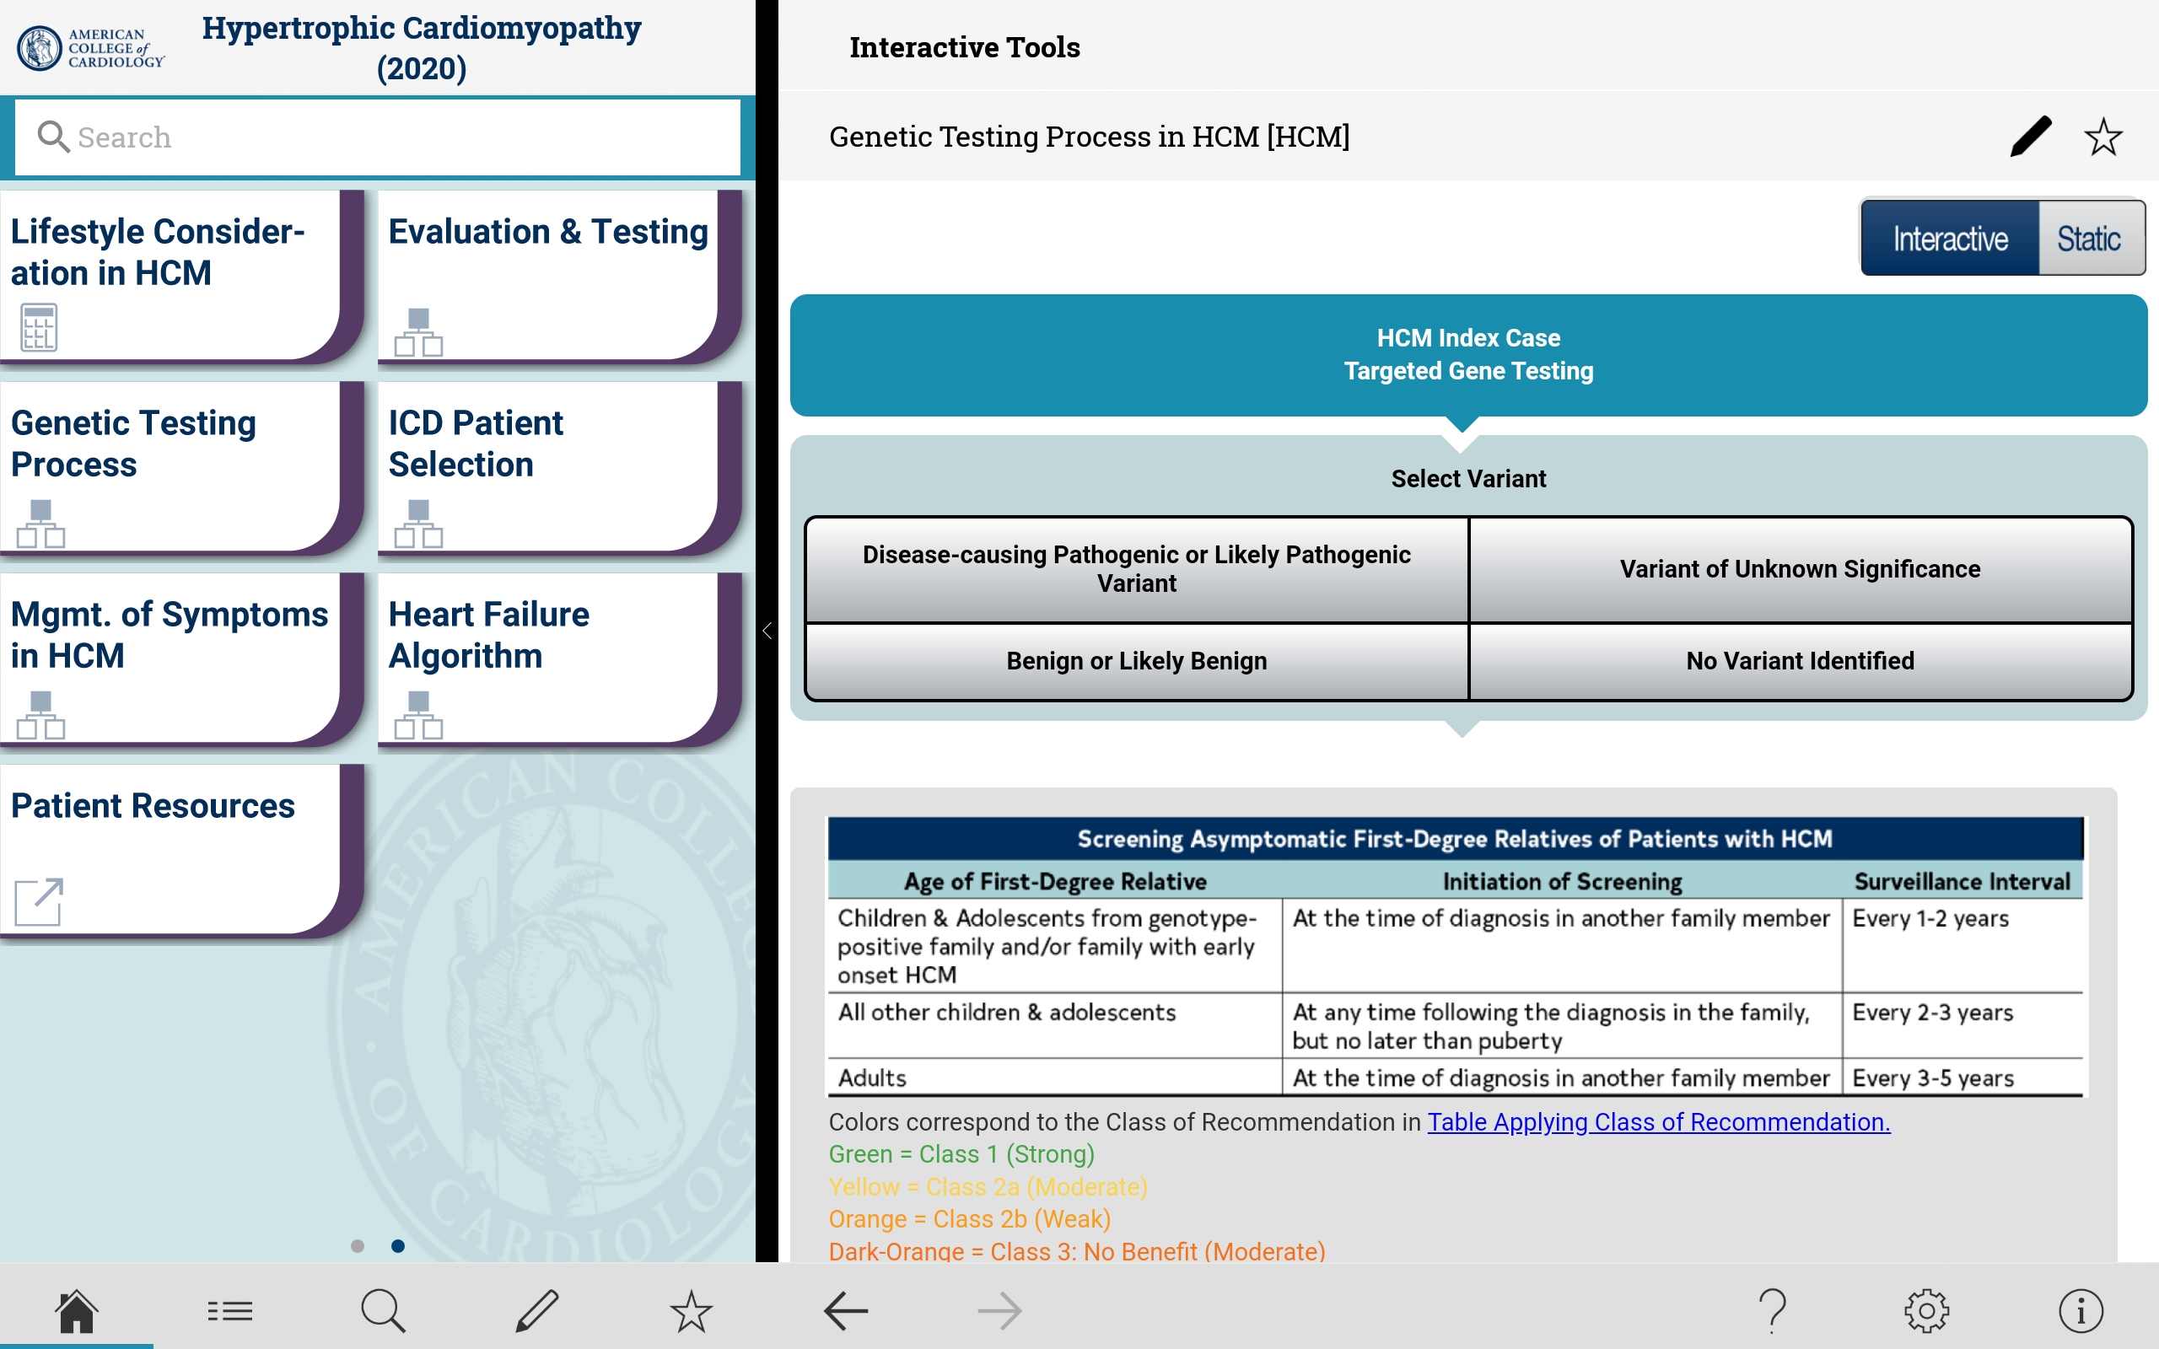This screenshot has height=1349, width=2159.
Task: Go to first page dot indicator
Action: tap(358, 1245)
